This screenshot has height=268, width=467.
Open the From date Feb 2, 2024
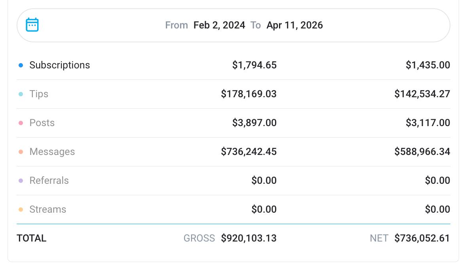[219, 25]
